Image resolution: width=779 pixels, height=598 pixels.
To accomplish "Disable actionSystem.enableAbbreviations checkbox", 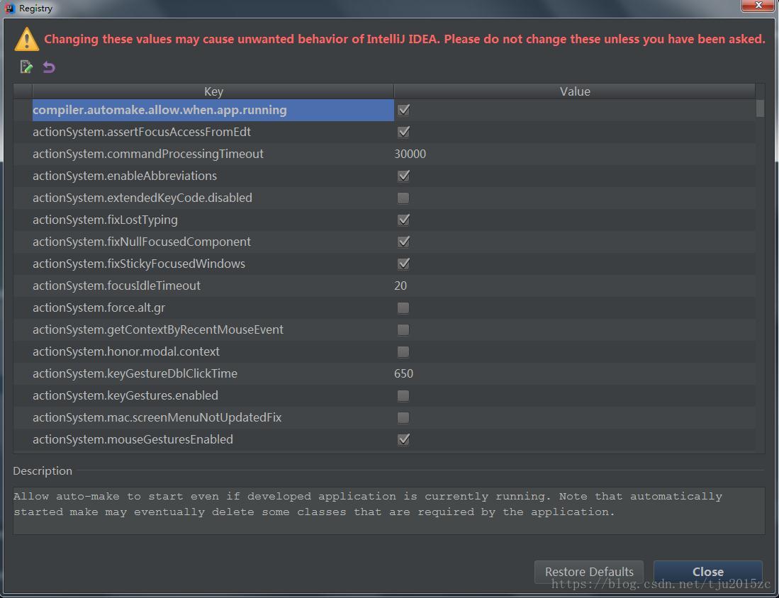I will [403, 176].
